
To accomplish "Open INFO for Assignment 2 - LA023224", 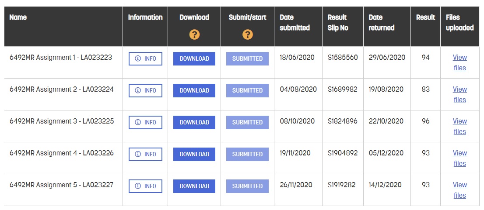I will [x=145, y=91].
